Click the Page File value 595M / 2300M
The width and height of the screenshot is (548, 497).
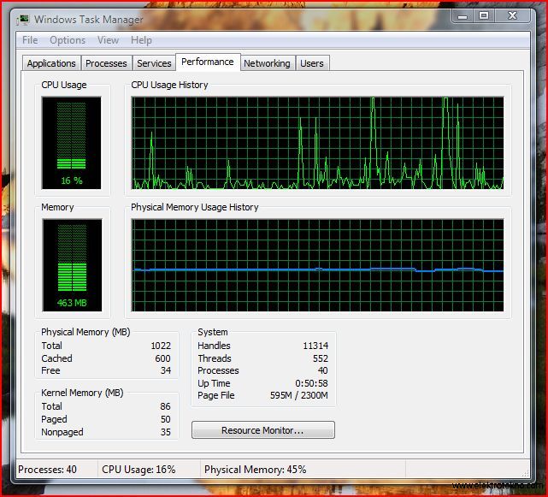click(299, 395)
